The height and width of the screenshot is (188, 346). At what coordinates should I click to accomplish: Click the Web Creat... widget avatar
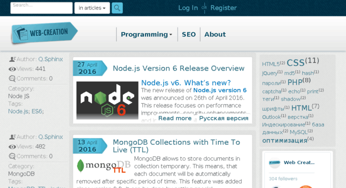point(274,163)
